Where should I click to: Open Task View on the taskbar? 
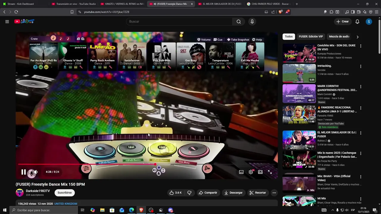click(x=82, y=210)
